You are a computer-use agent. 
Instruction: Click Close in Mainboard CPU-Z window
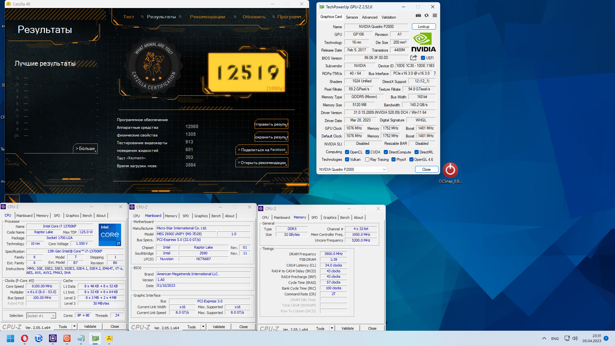click(x=243, y=327)
